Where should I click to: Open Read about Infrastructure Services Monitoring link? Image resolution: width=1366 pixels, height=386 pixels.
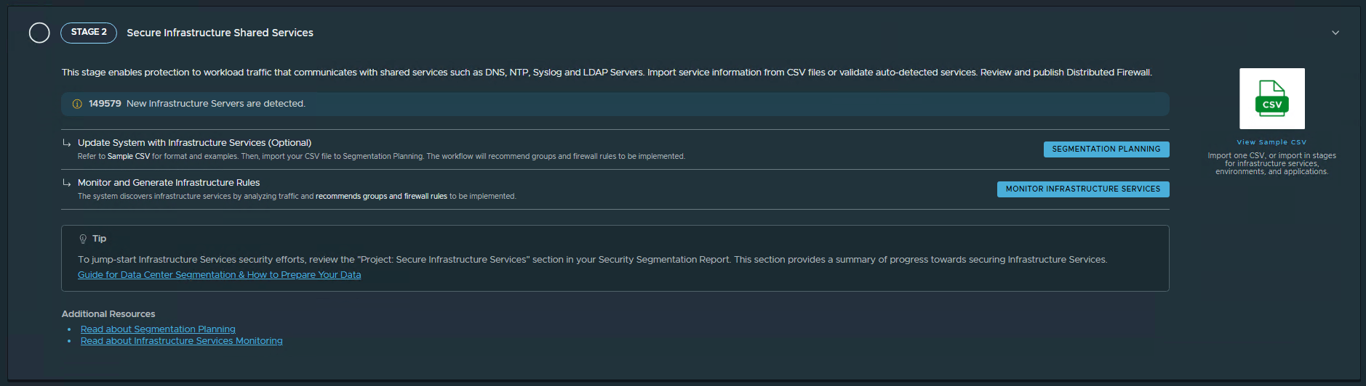click(181, 341)
